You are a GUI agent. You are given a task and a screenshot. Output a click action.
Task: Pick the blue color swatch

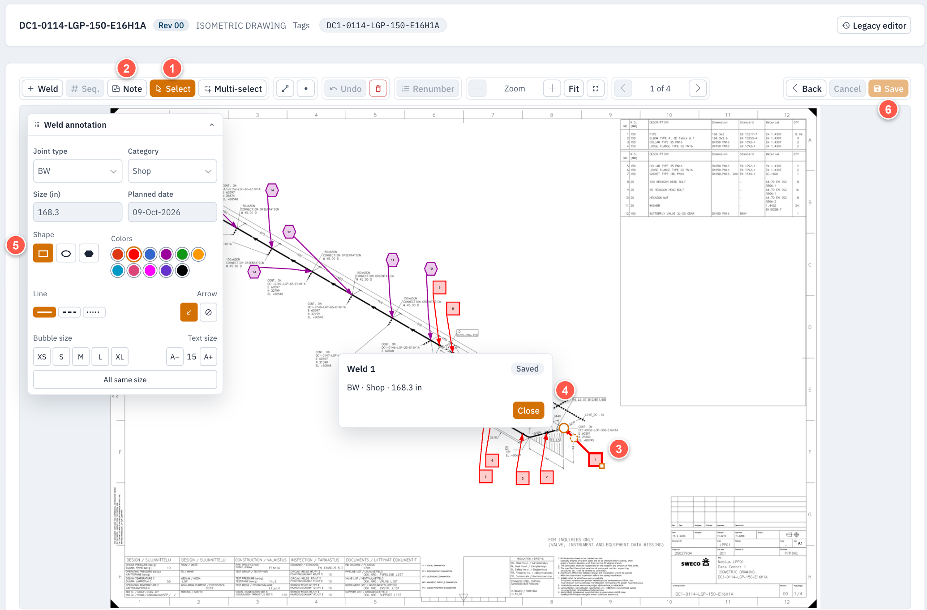150,255
